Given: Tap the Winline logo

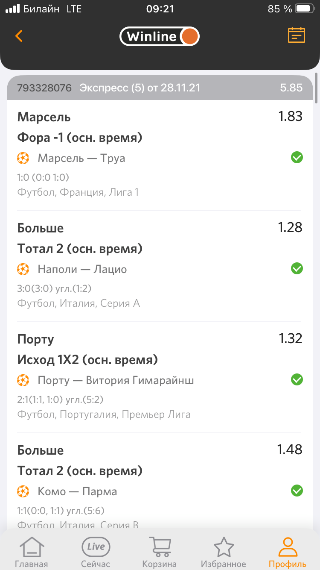Looking at the screenshot, I should (159, 36).
